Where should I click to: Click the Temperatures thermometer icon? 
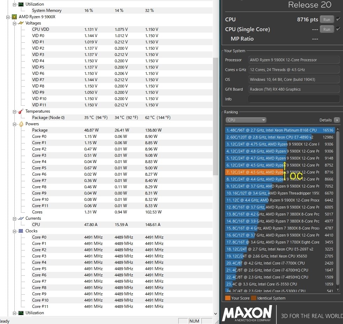tap(21, 111)
